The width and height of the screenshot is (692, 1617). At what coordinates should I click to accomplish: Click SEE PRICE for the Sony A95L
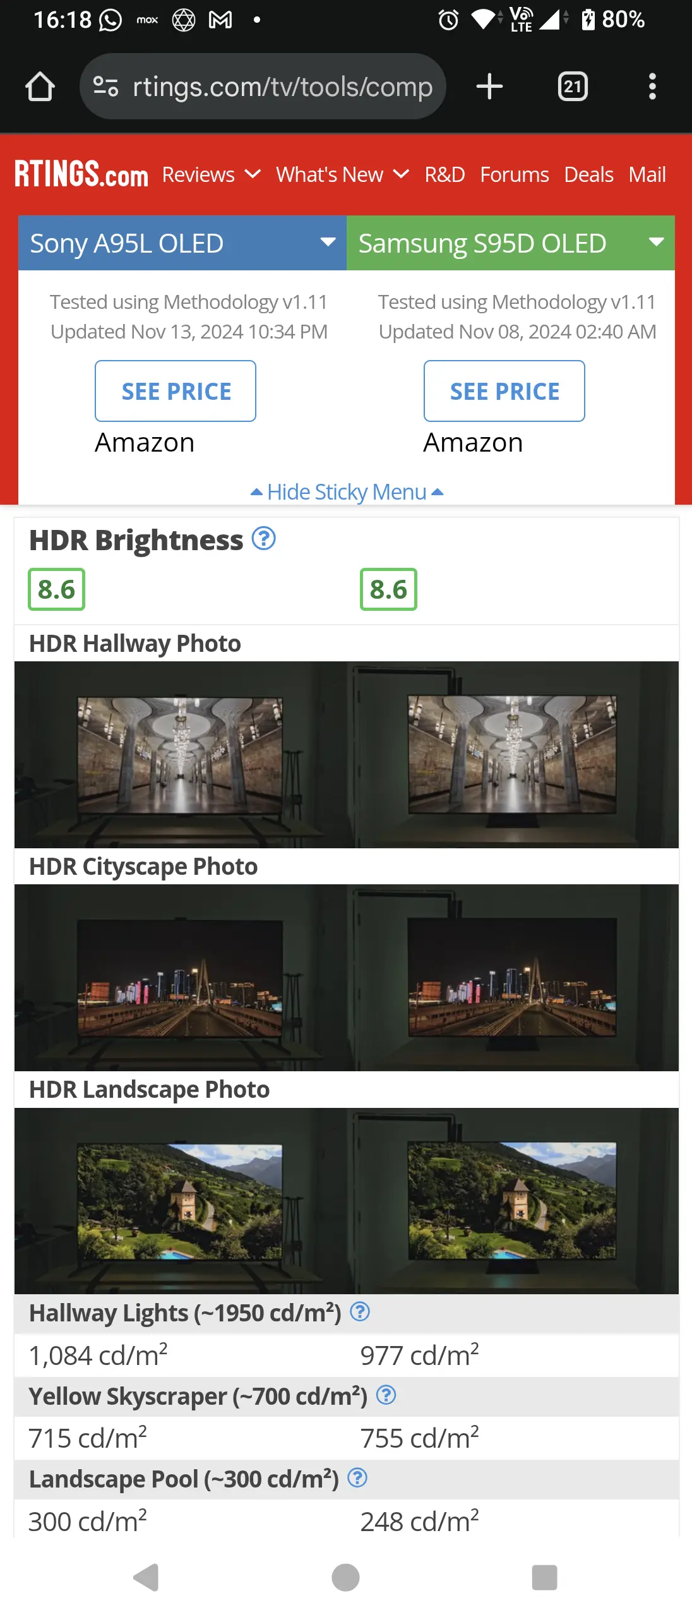click(x=176, y=391)
